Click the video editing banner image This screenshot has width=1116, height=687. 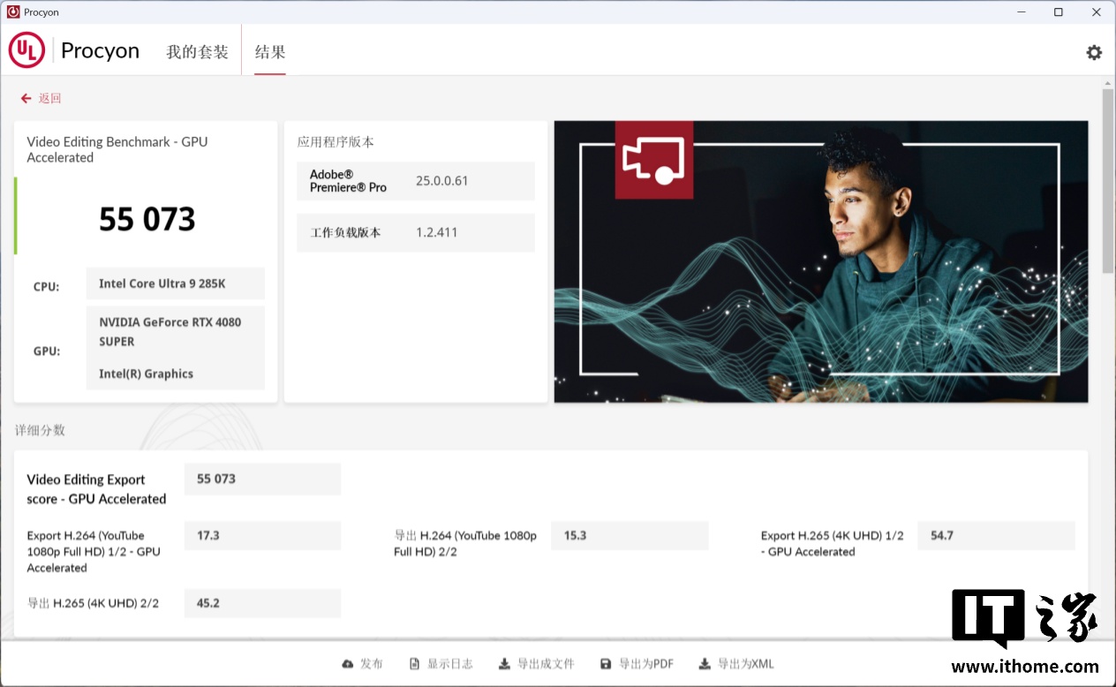820,261
